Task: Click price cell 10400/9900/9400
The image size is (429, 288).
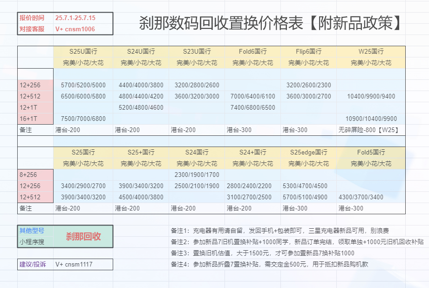Action: click(x=371, y=96)
